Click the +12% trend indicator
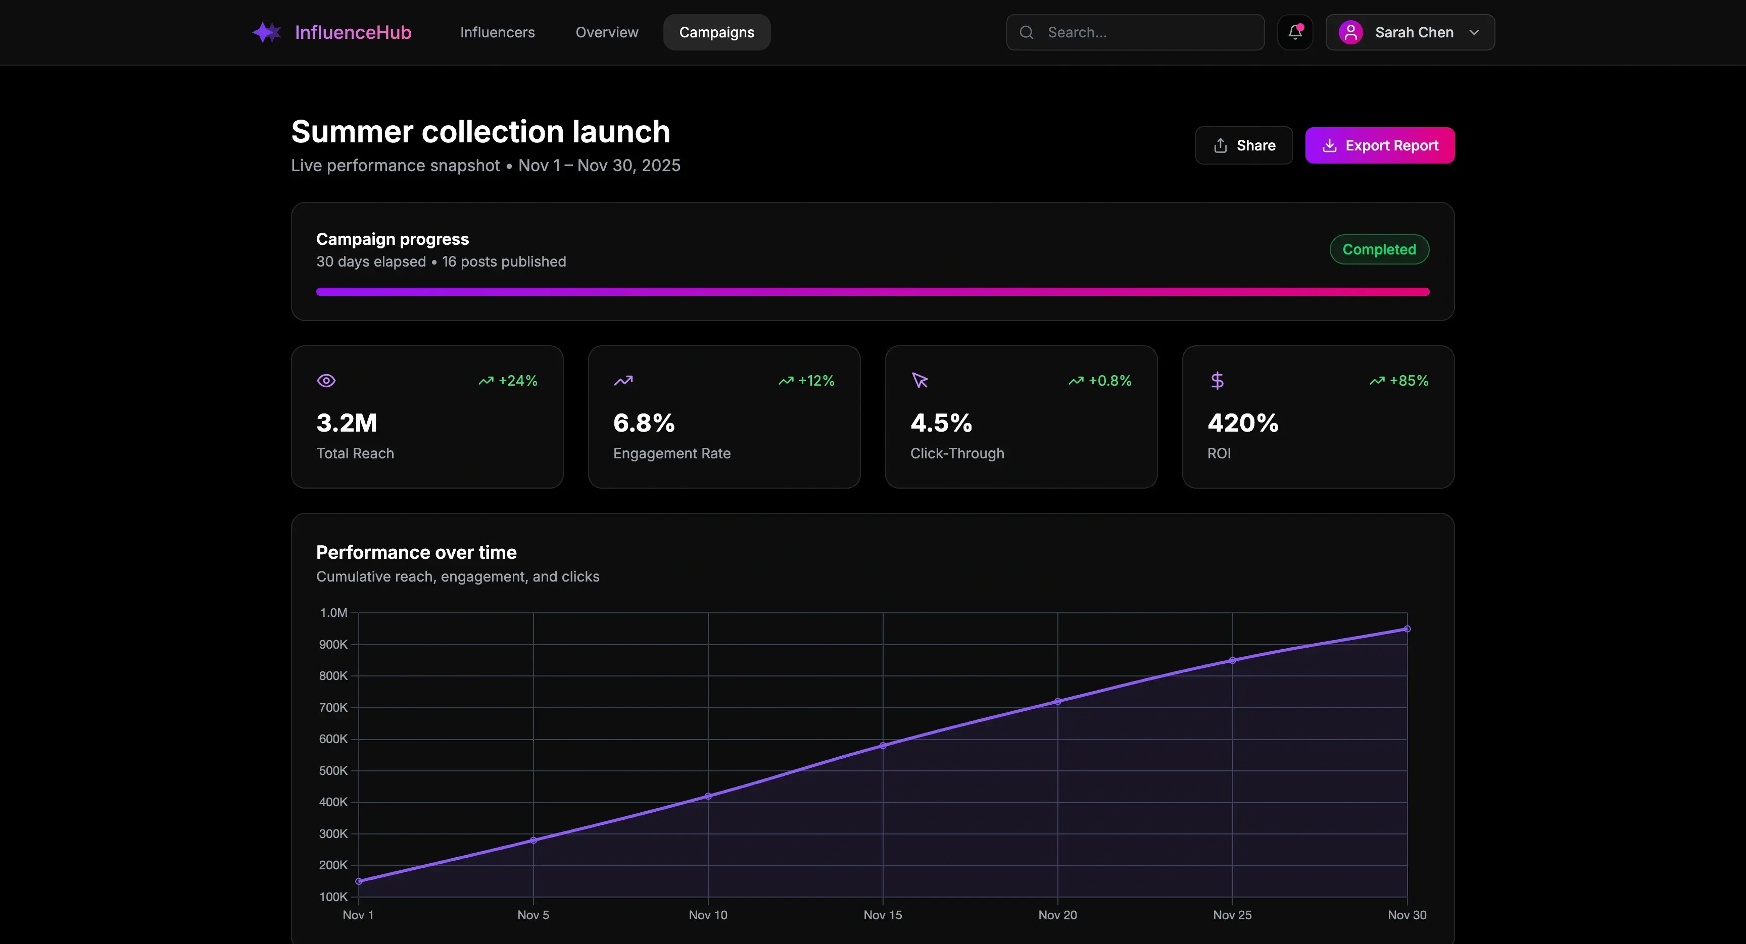Image resolution: width=1746 pixels, height=944 pixels. coord(807,380)
